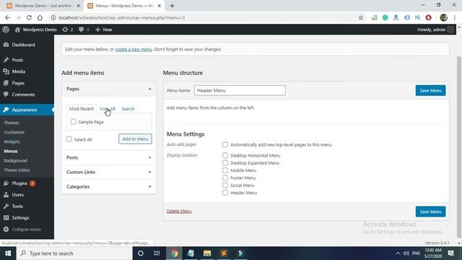This screenshot has height=260, width=462.
Task: Check Desktop Horizontal Menu location
Action: (x=225, y=155)
